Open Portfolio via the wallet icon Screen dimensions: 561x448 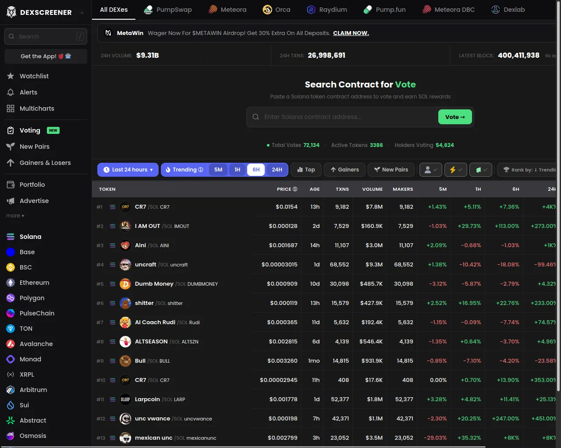[x=11, y=185]
